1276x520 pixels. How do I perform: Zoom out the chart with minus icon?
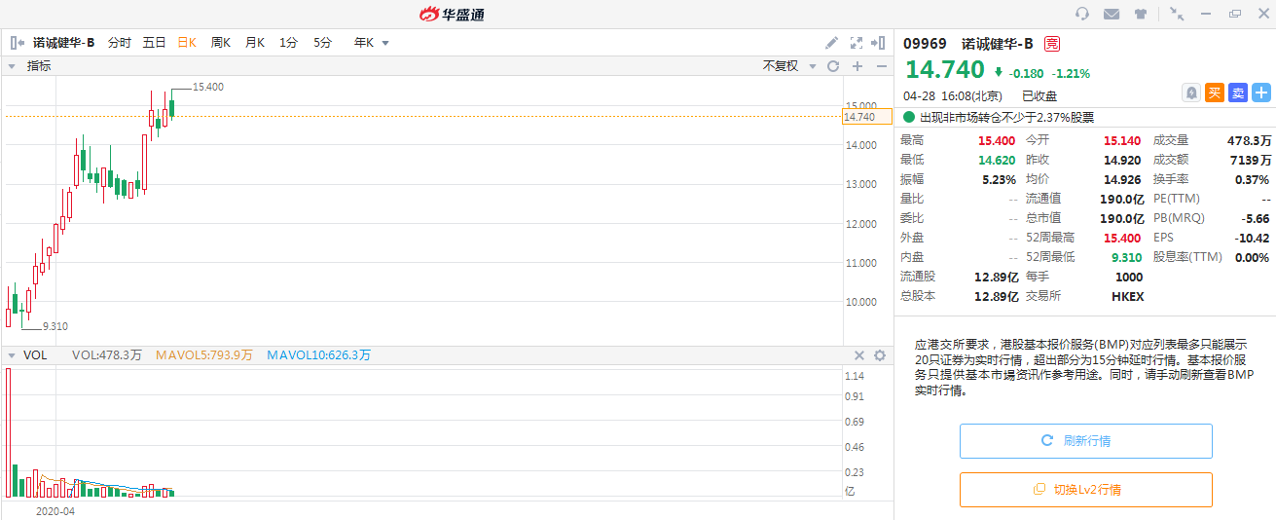click(881, 66)
